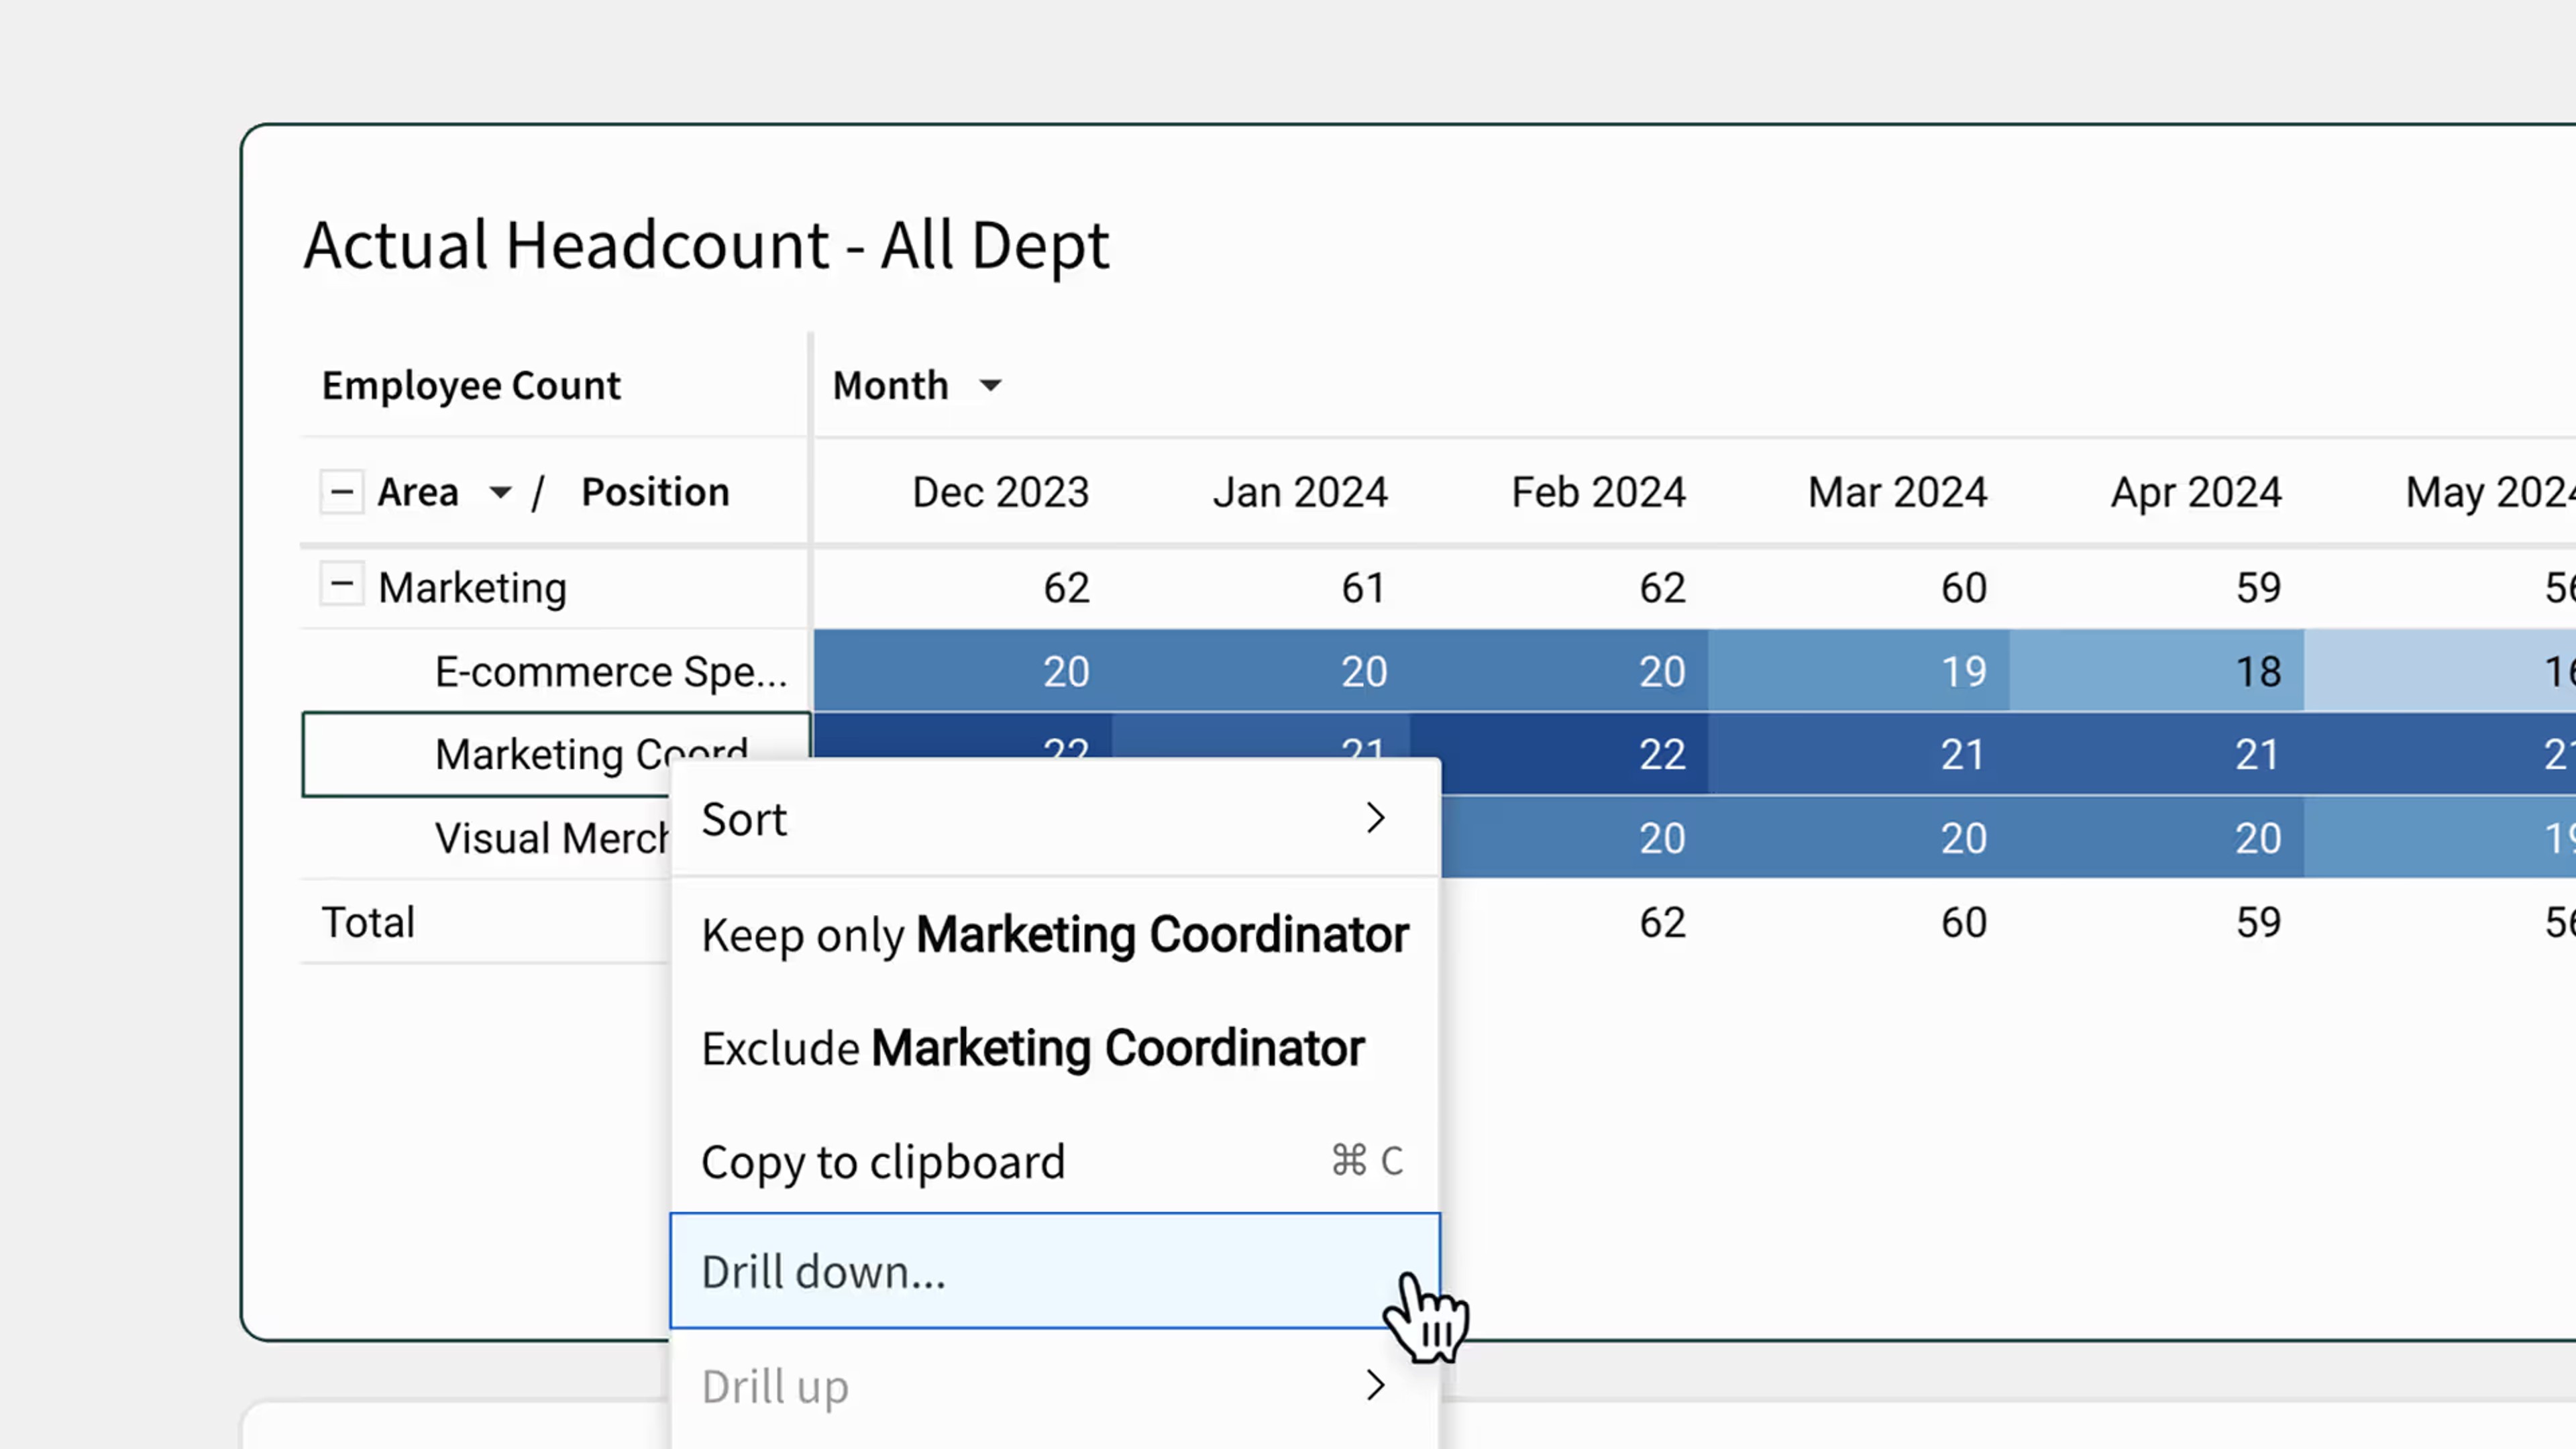Select the Drill down menu option
Screen dimensions: 2576x1449
(x=1055, y=1272)
